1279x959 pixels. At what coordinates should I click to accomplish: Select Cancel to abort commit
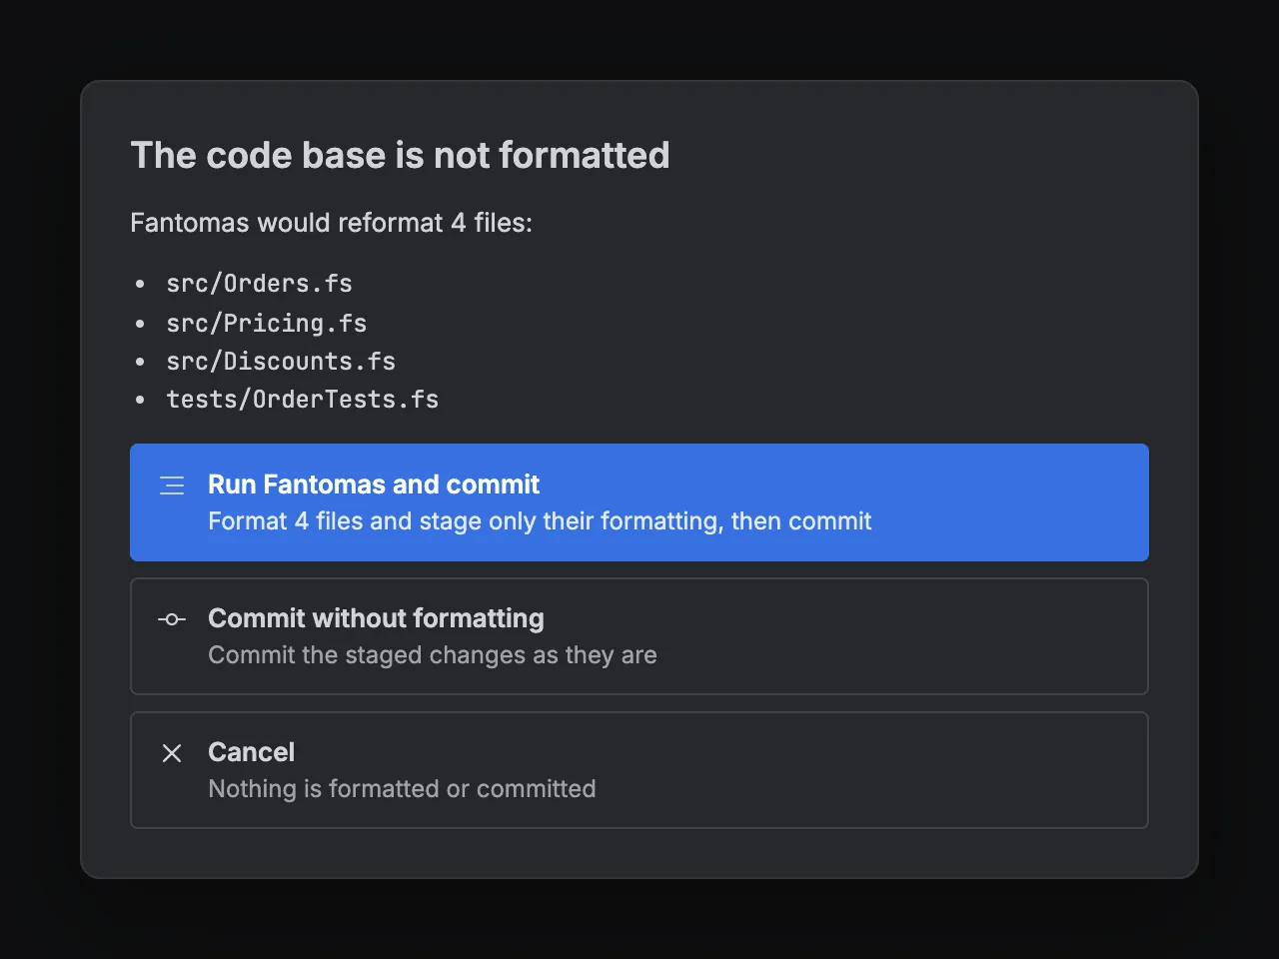639,770
